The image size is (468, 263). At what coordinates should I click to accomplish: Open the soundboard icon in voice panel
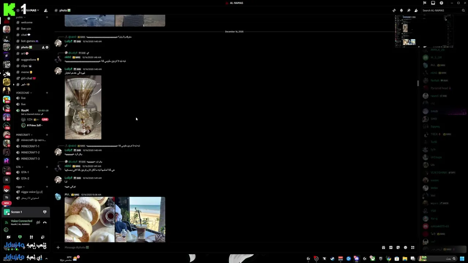tap(43, 237)
